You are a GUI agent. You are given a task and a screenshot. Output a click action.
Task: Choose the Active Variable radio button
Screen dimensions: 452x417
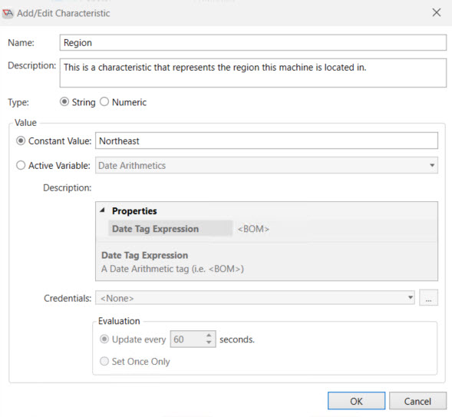[x=21, y=165]
